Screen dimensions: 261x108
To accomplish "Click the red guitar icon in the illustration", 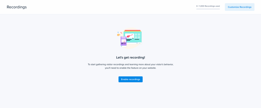I will (x=130, y=36).
